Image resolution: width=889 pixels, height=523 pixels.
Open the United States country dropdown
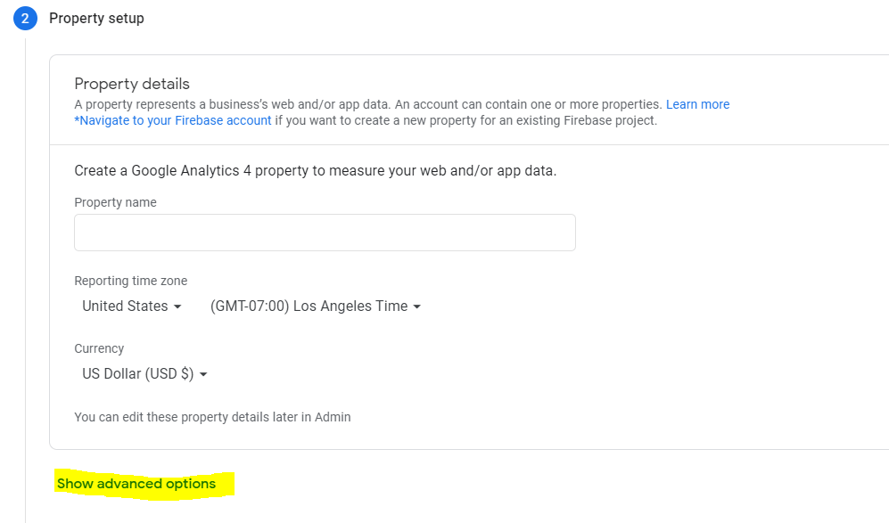132,306
